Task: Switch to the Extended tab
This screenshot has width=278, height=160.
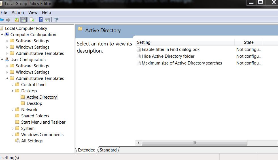Action: click(86, 150)
